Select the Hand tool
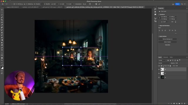This screenshot has width=188, height=105. tap(2, 58)
